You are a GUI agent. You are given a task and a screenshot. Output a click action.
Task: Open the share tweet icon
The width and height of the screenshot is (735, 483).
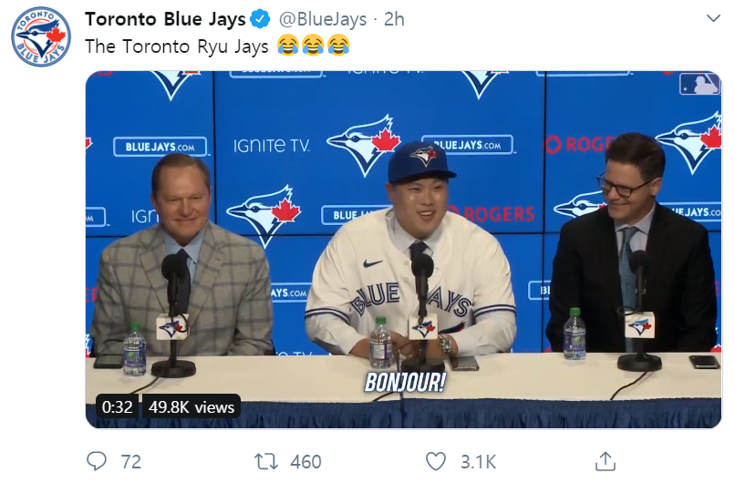(606, 461)
